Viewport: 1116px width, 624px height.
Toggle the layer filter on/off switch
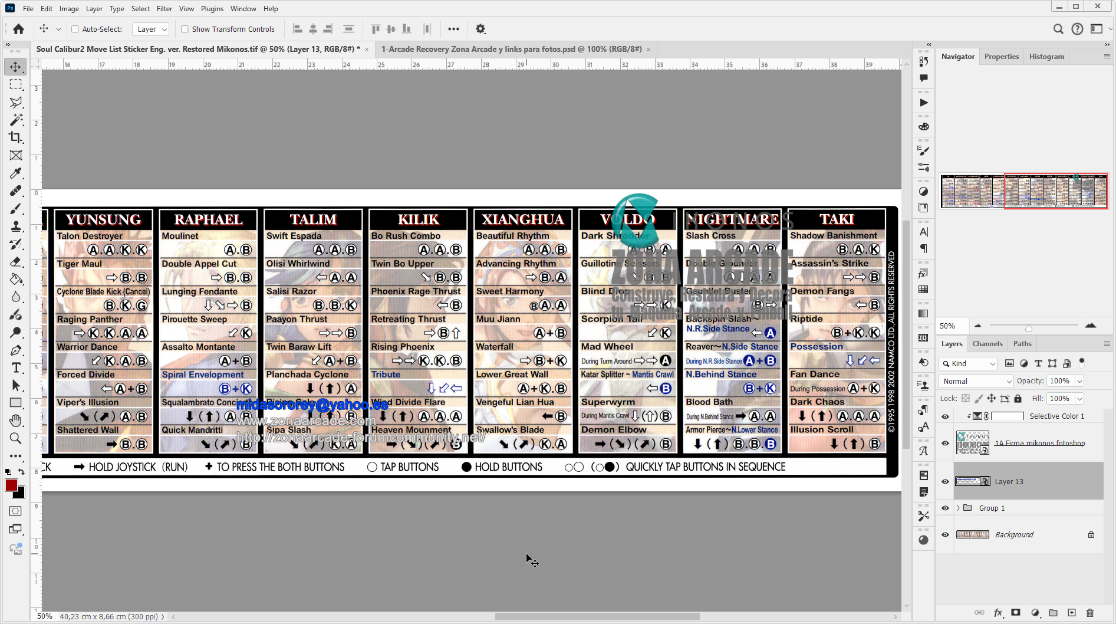(1082, 362)
